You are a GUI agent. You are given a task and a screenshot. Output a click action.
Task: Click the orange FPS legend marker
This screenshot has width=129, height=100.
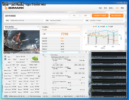pos(94,27)
